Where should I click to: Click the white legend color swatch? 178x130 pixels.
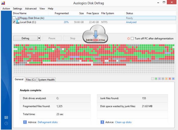(152, 79)
